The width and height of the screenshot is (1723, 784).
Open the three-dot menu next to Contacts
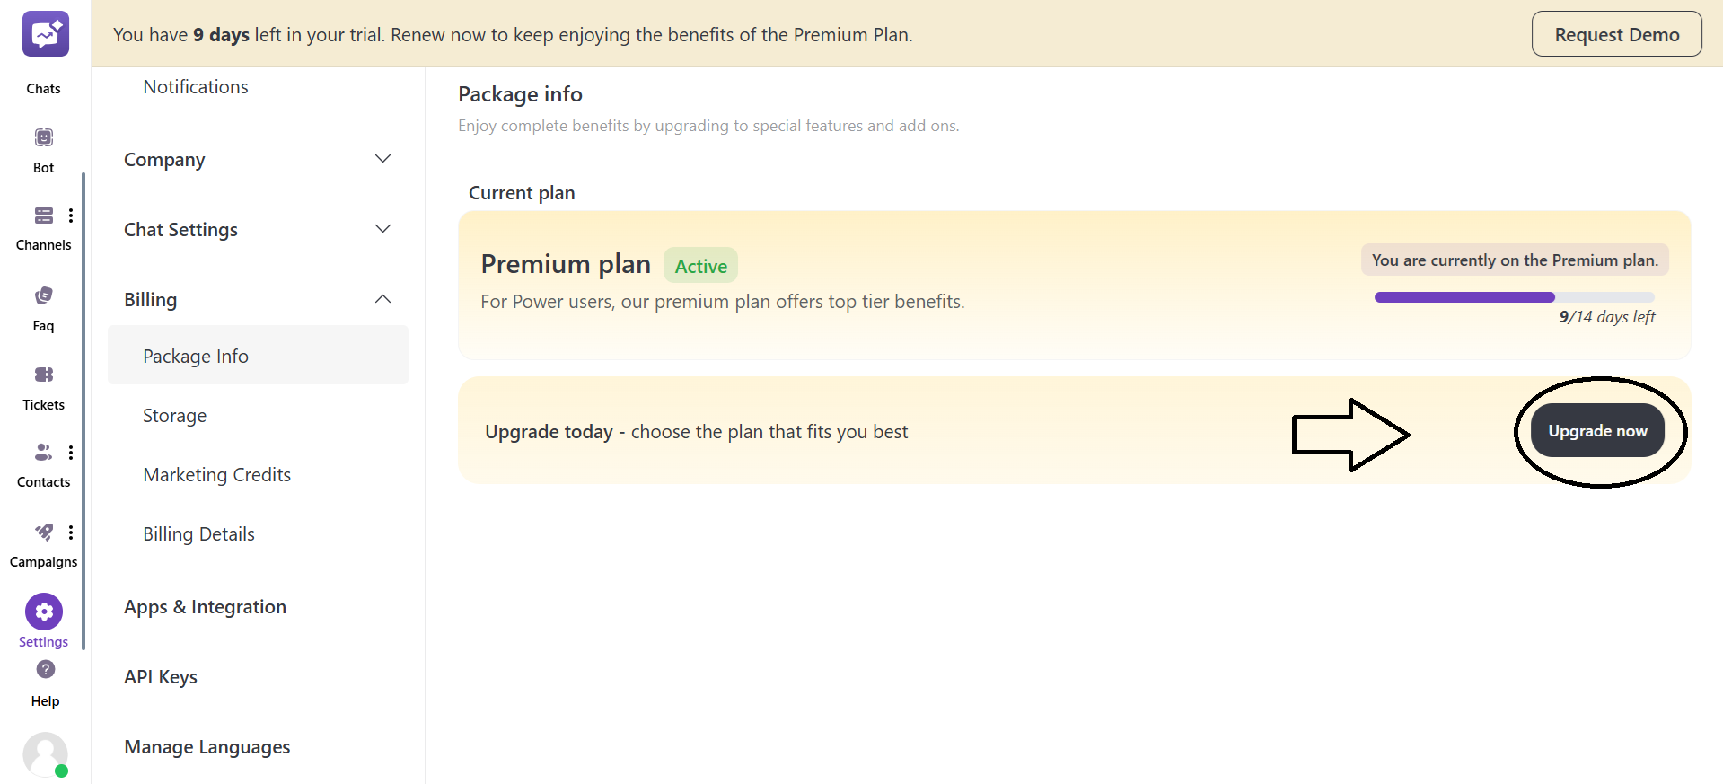tap(72, 453)
